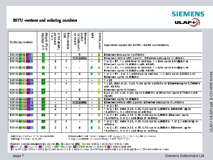Click the operation mode text 1 or 2 x E1

(x=111, y=105)
